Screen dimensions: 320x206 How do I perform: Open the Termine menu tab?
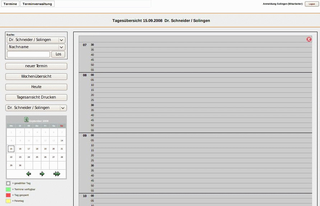click(10, 4)
